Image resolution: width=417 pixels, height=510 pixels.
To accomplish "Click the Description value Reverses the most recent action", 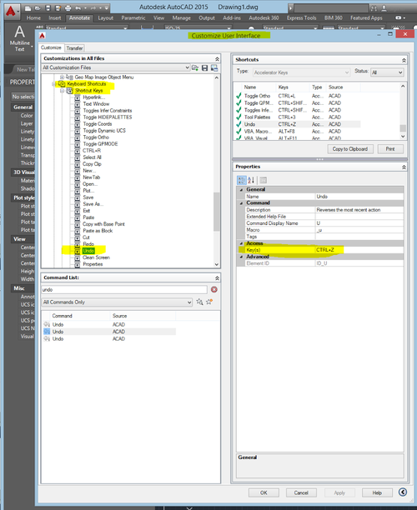I will [359, 210].
